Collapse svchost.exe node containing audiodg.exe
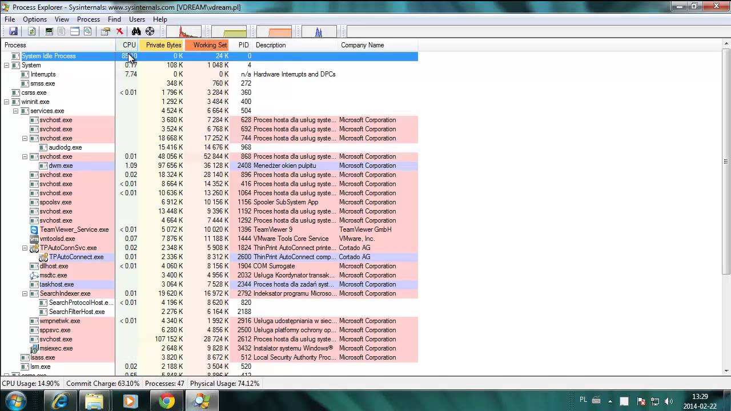Screen dimensions: 731x411 tap(25, 138)
